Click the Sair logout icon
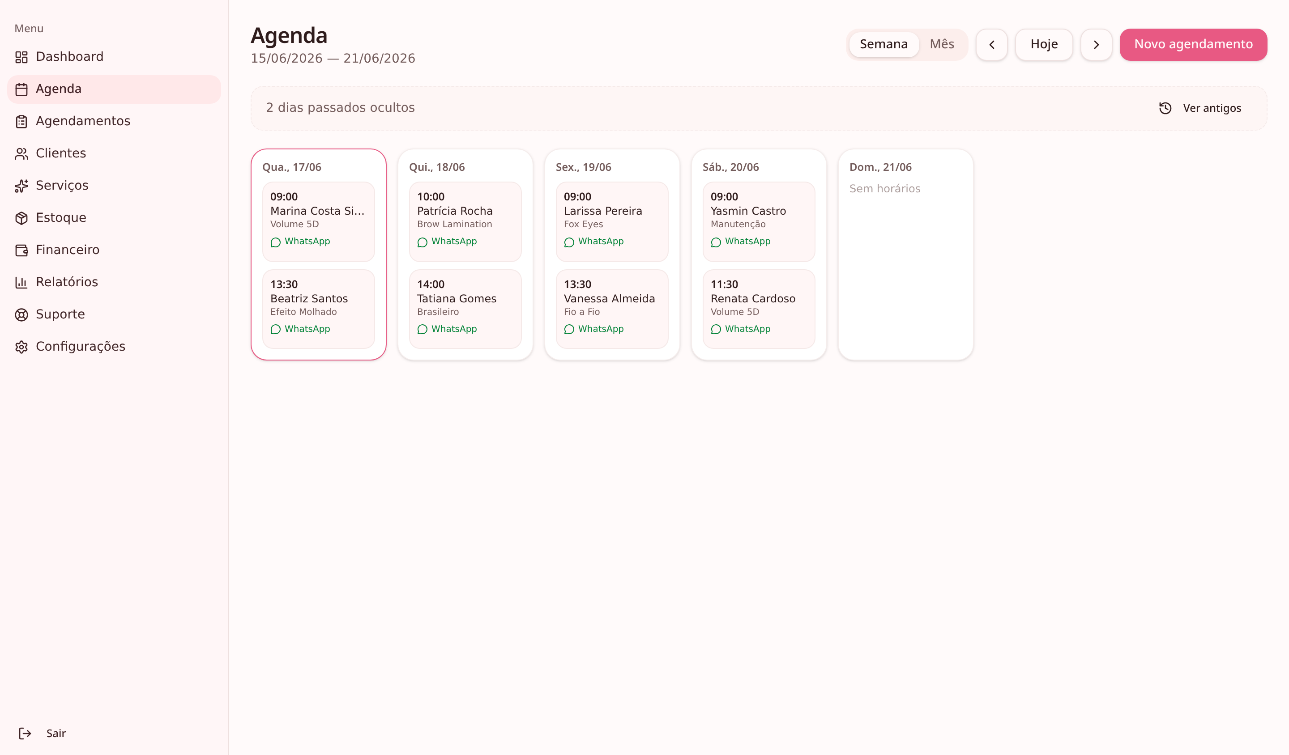1289x755 pixels. tap(25, 734)
